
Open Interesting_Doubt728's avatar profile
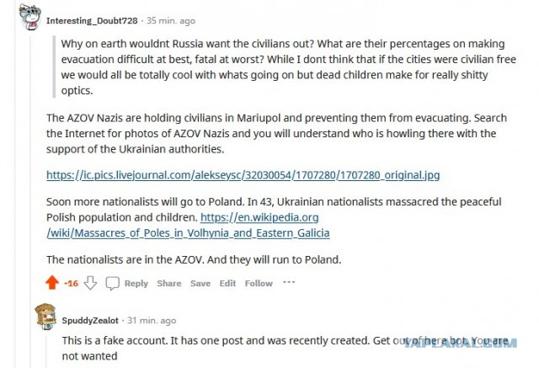30,17
